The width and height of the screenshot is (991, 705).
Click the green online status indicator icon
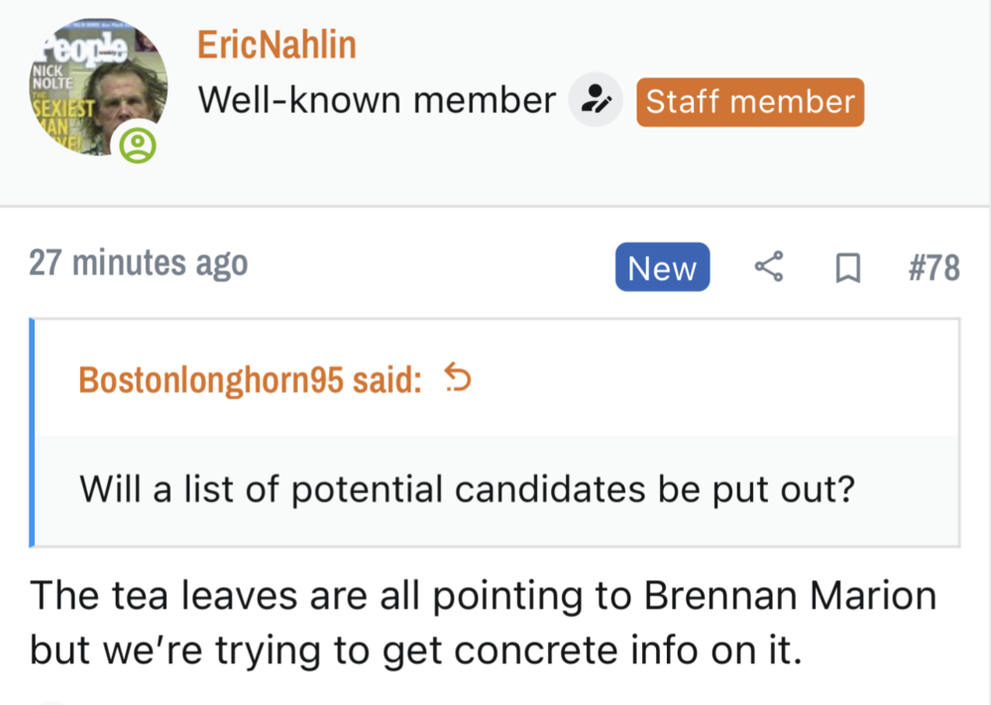(x=138, y=146)
